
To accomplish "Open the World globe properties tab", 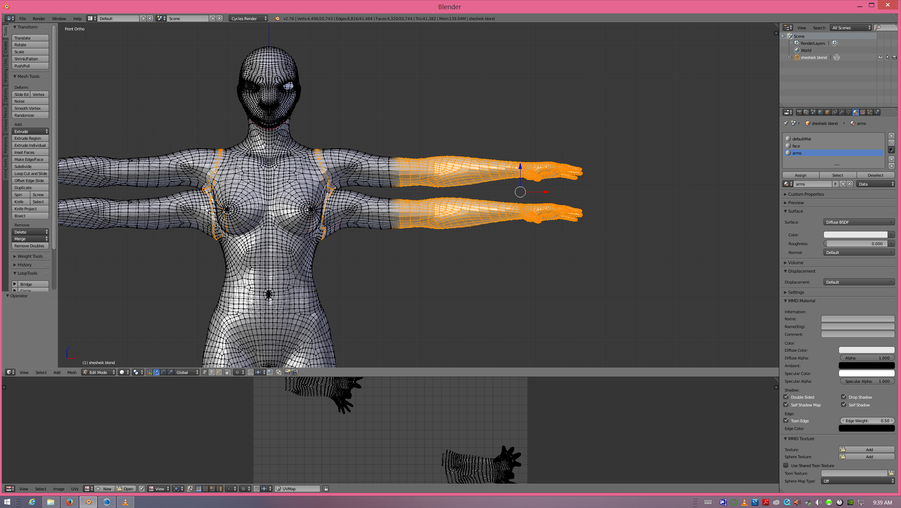I will 820,112.
